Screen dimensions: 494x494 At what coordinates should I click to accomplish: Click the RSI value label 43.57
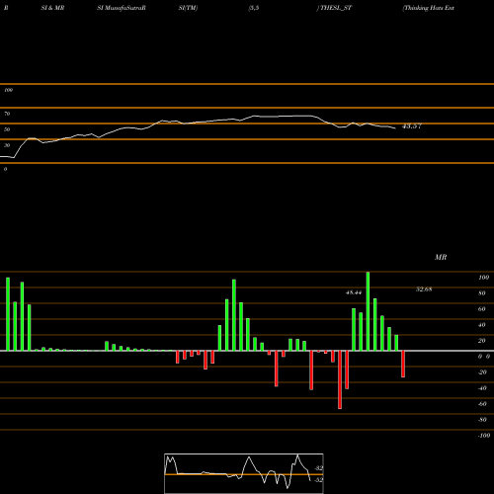click(411, 126)
